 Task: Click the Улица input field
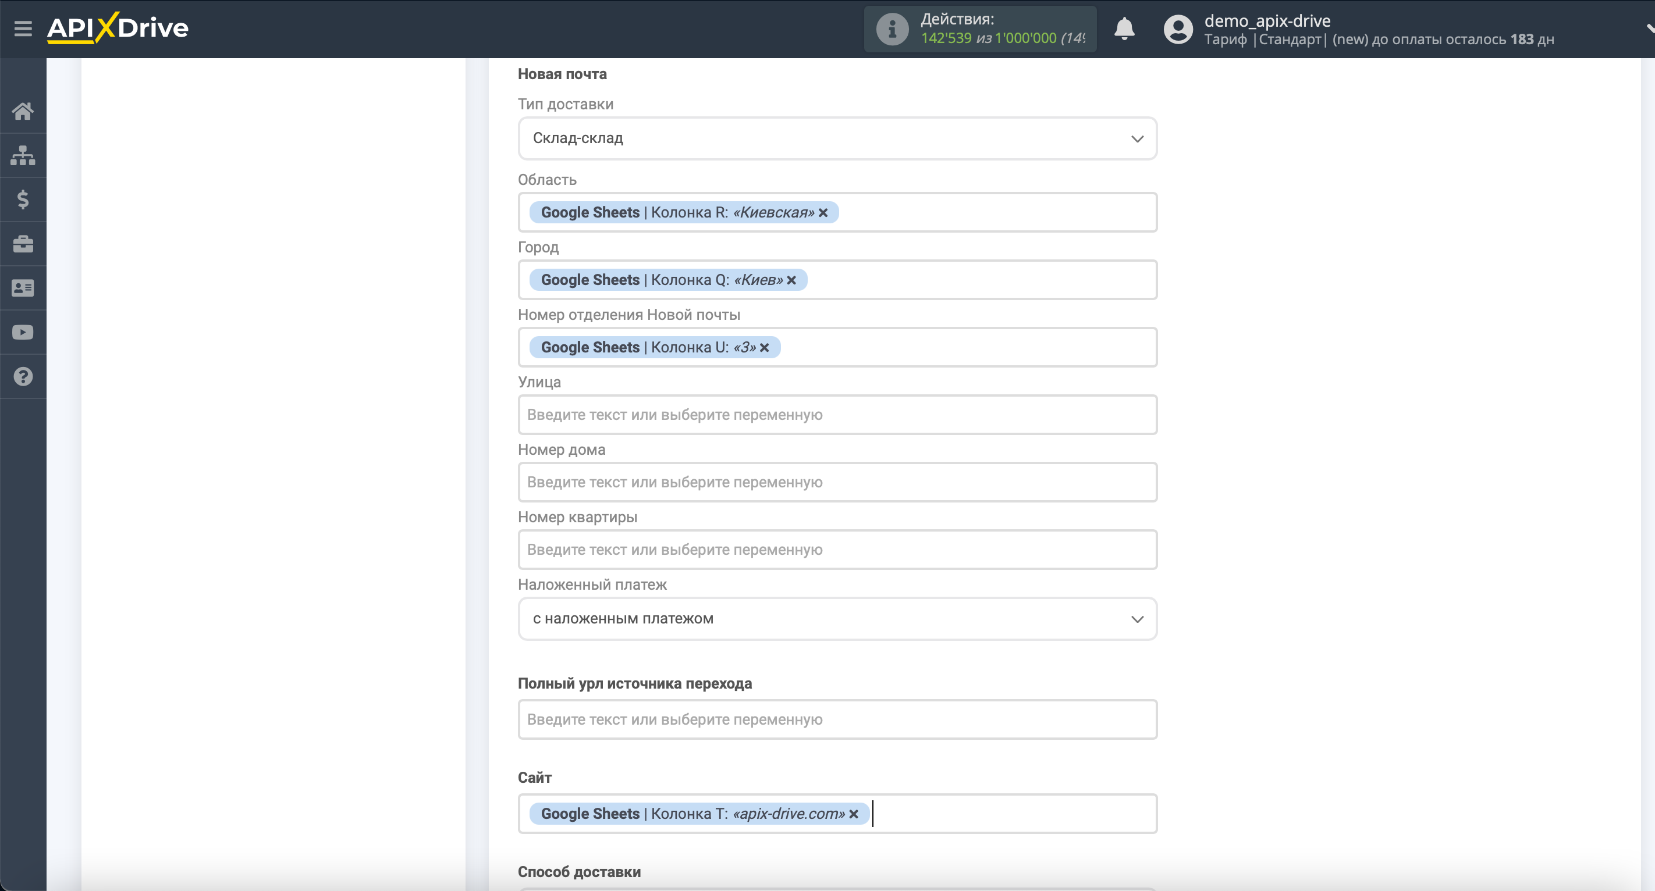tap(838, 415)
